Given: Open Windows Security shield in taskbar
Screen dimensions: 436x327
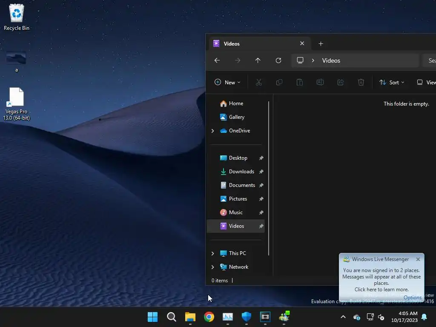Looking at the screenshot, I should pyautogui.click(x=247, y=317).
